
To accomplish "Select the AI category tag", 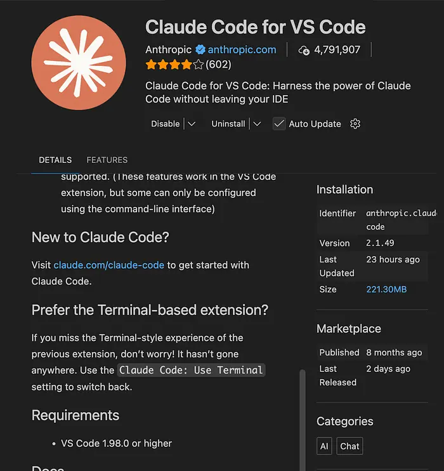I will click(x=324, y=446).
